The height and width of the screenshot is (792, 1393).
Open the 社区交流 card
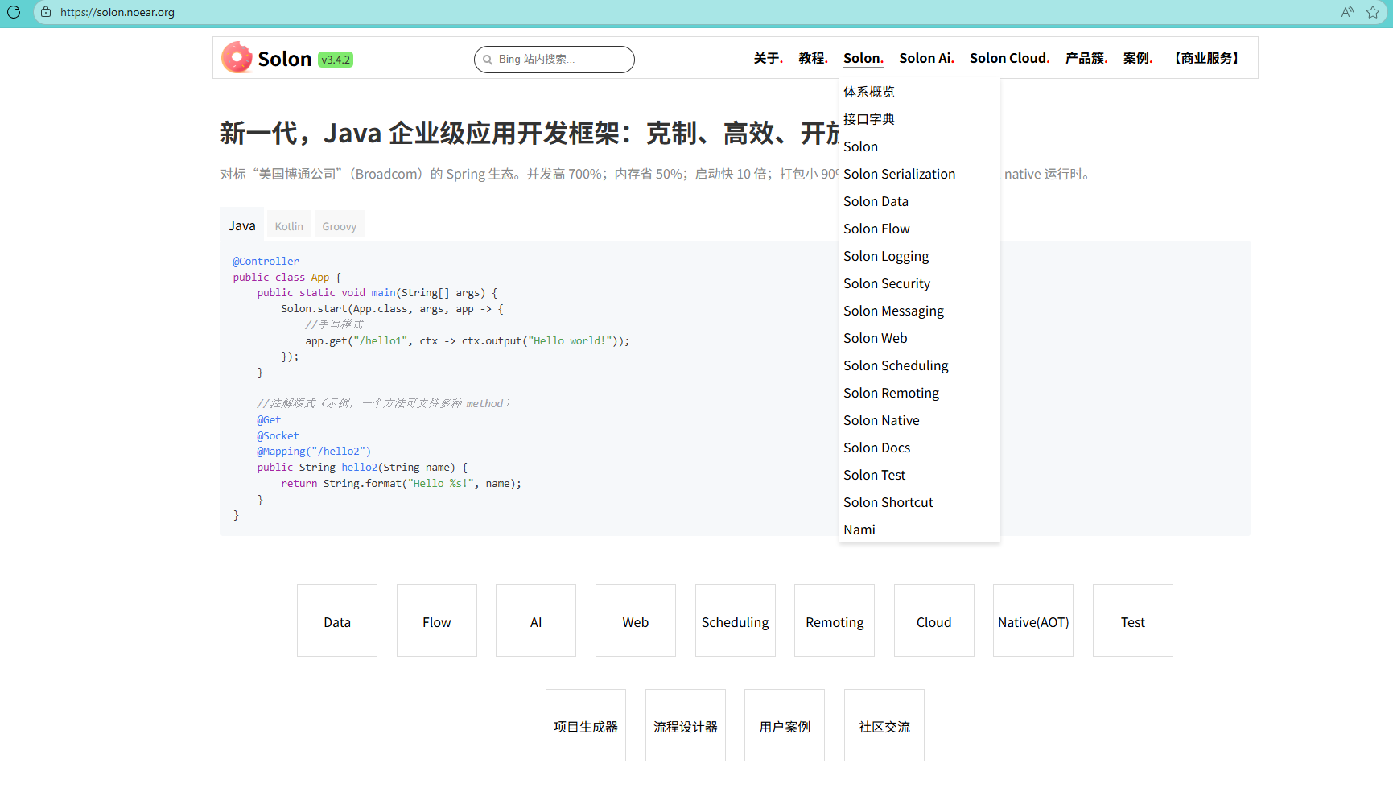884,725
